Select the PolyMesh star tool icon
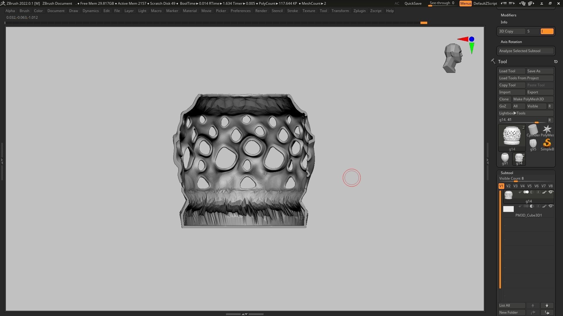Viewport: 563px width, 316px height. pos(547,129)
